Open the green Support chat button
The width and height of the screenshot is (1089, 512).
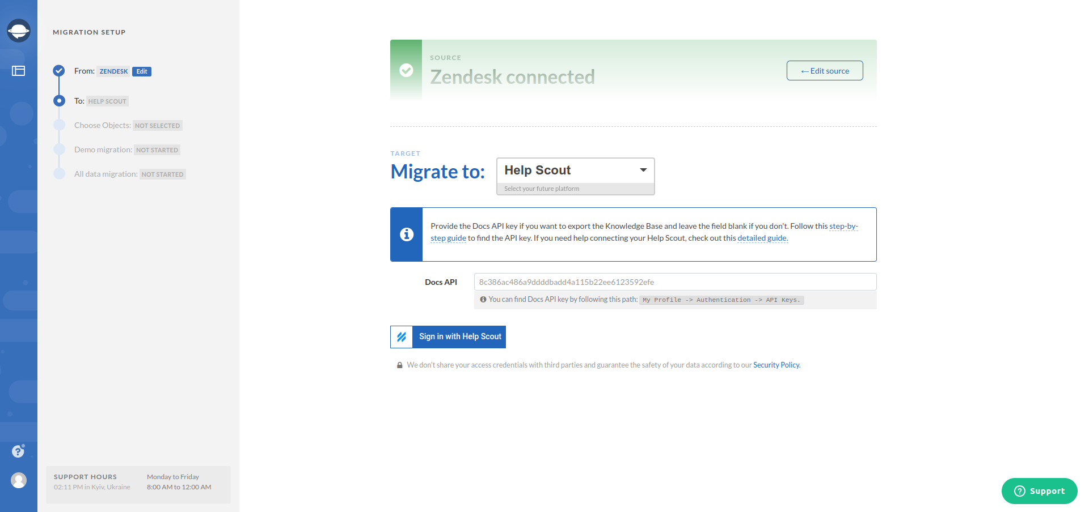[x=1039, y=491]
